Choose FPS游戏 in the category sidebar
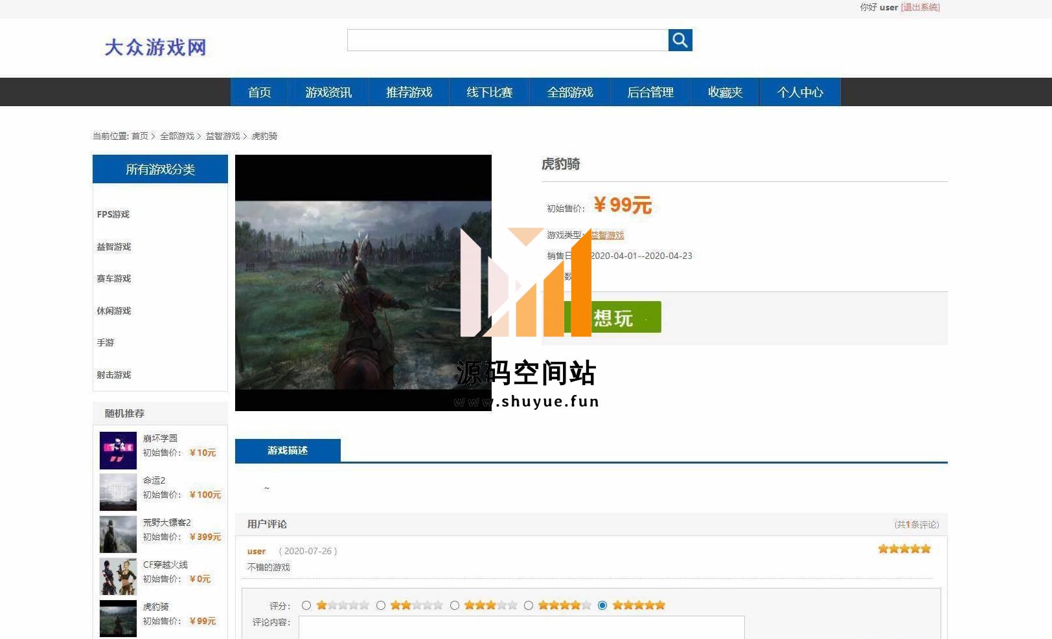This screenshot has height=639, width=1052. coord(113,214)
